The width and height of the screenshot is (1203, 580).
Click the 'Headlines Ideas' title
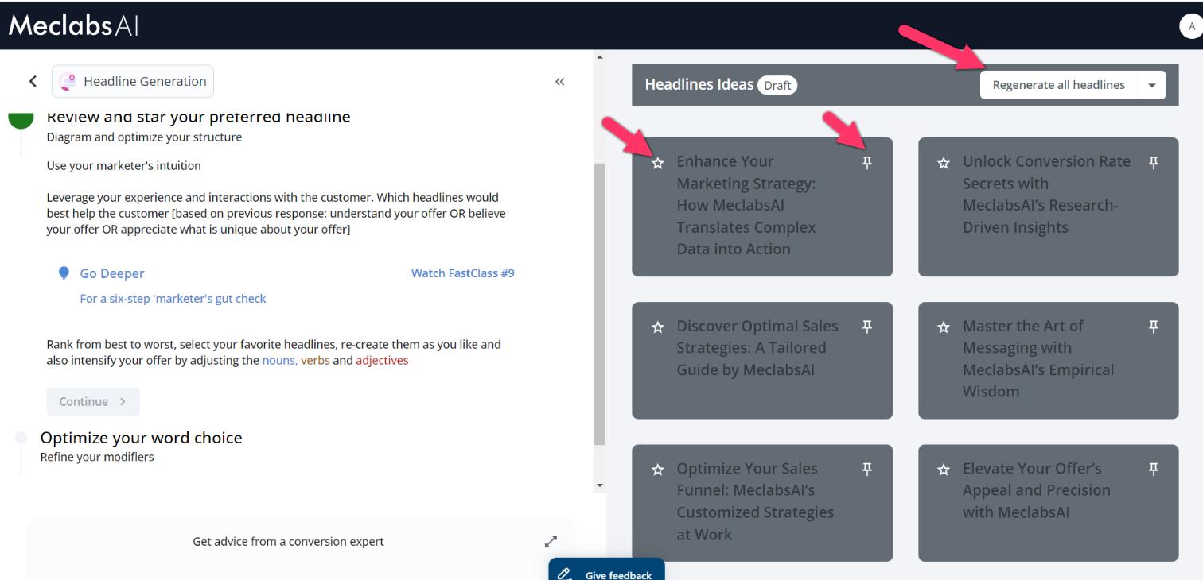click(699, 84)
